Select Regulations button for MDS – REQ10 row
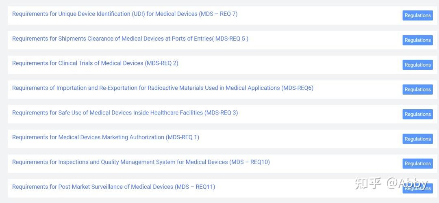This screenshot has height=203, width=439. tap(417, 164)
